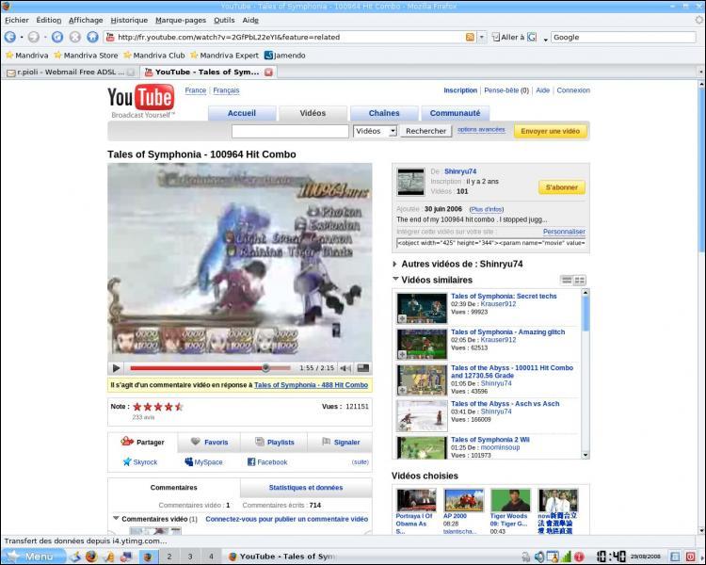Click the browser Forward arrow button
This screenshot has width=706, height=565.
pos(34,37)
